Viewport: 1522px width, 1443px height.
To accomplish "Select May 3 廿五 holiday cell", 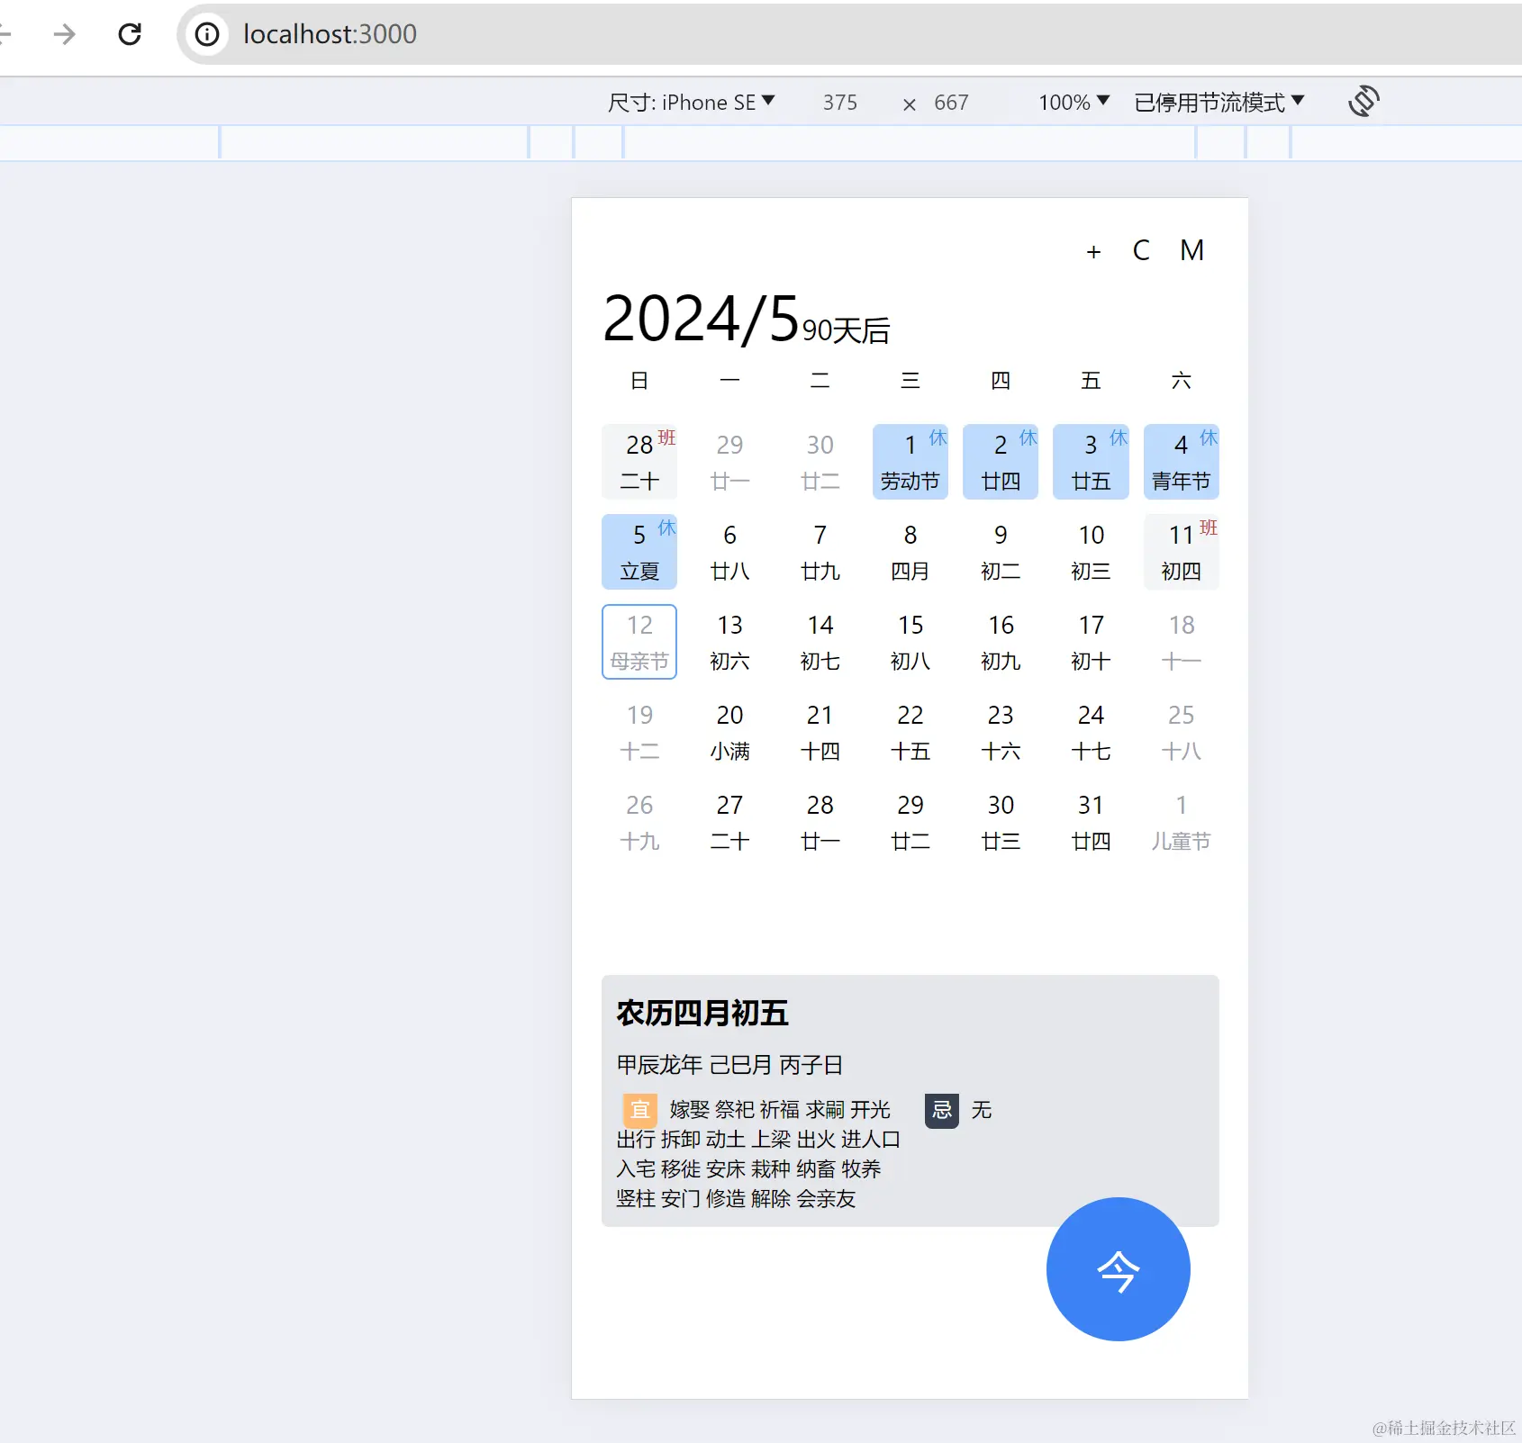I will pyautogui.click(x=1091, y=462).
